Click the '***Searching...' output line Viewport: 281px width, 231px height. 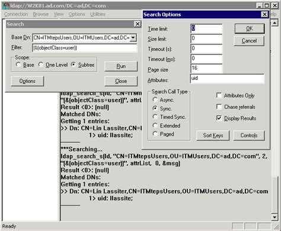81,149
